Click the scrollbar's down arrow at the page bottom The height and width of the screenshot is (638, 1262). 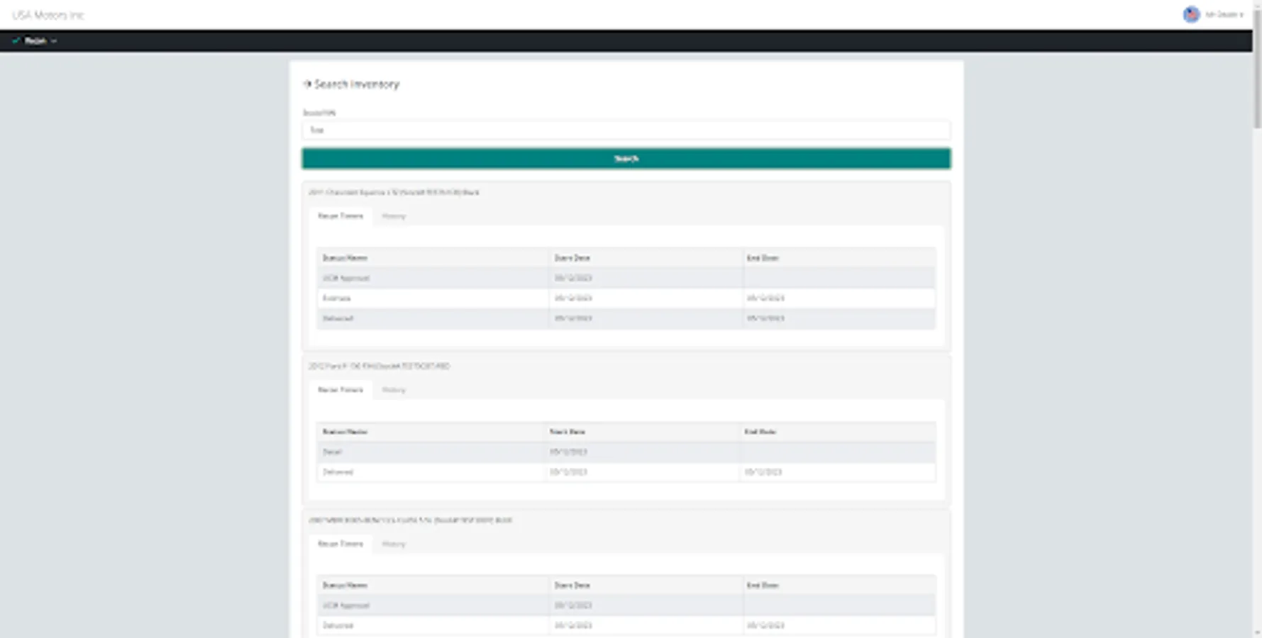(1257, 633)
